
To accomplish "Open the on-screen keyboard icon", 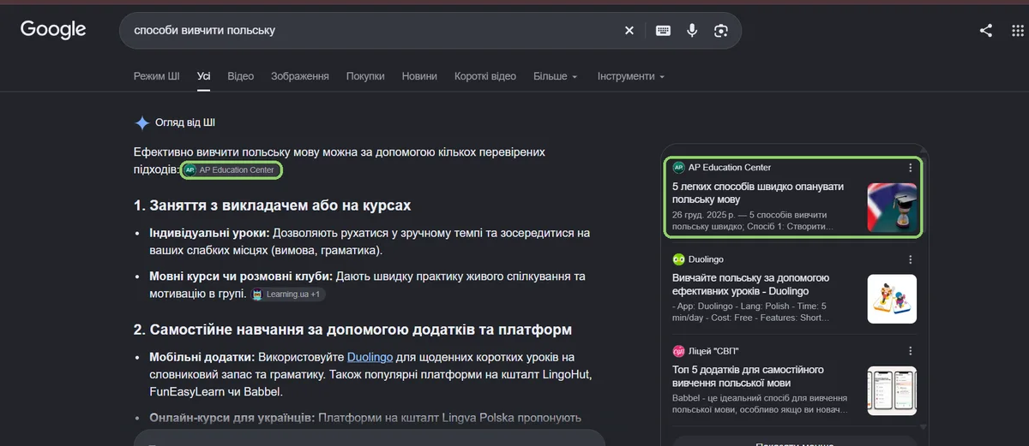I will pyautogui.click(x=663, y=31).
